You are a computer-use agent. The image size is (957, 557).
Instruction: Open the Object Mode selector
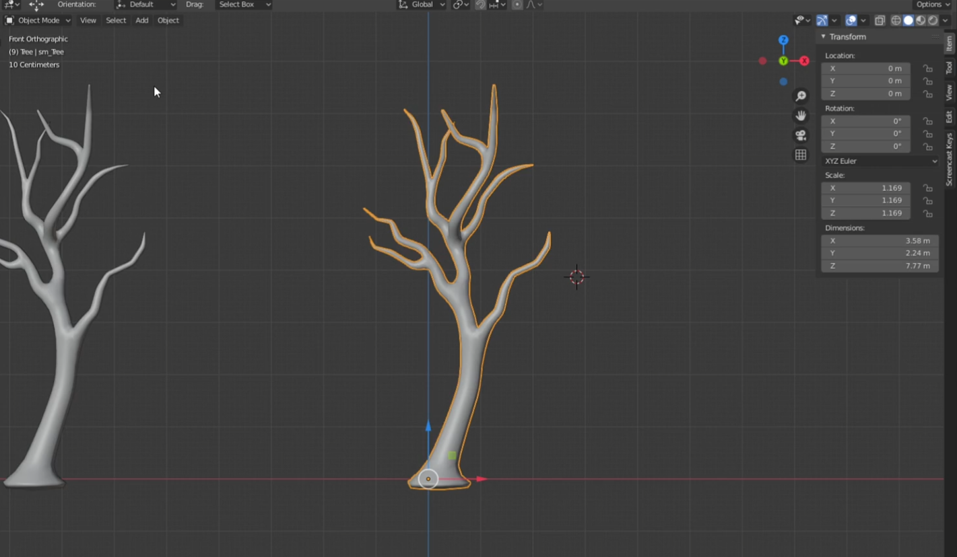38,20
